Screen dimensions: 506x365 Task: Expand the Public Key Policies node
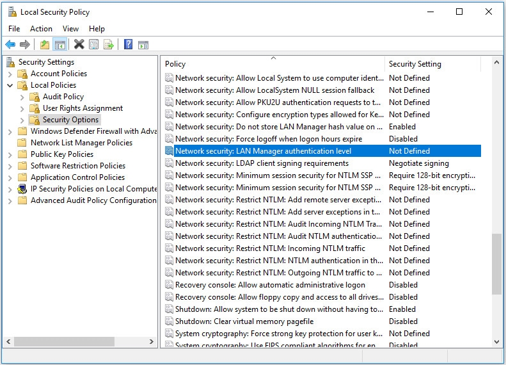coord(10,155)
